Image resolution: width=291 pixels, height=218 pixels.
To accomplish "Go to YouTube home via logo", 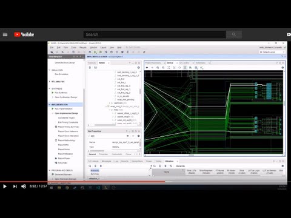I will (x=24, y=35).
